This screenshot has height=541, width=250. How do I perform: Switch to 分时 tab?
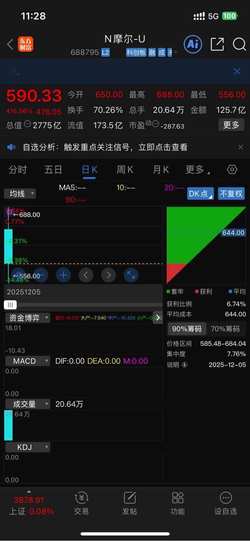(18, 169)
